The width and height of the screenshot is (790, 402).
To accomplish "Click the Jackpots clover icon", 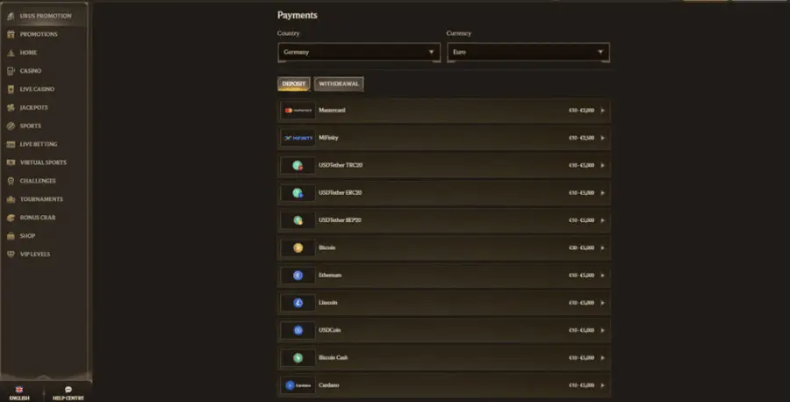I will (x=11, y=107).
